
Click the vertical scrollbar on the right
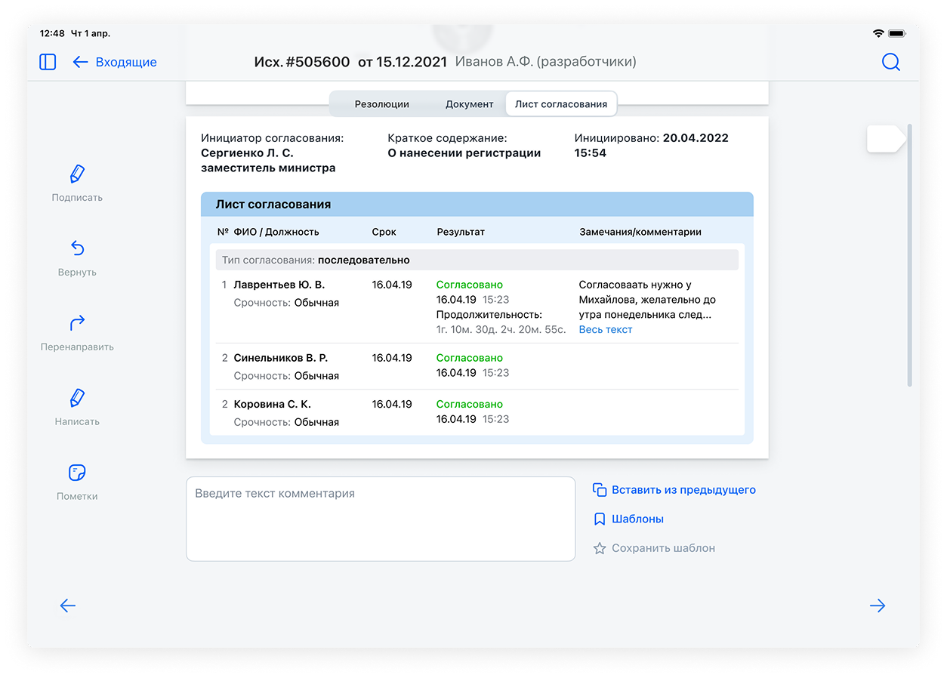click(x=909, y=255)
